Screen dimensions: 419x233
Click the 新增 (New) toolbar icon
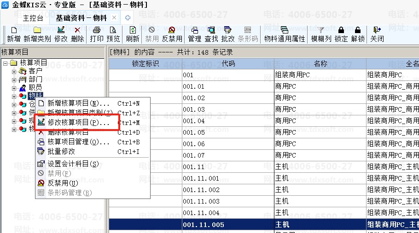pos(13,34)
